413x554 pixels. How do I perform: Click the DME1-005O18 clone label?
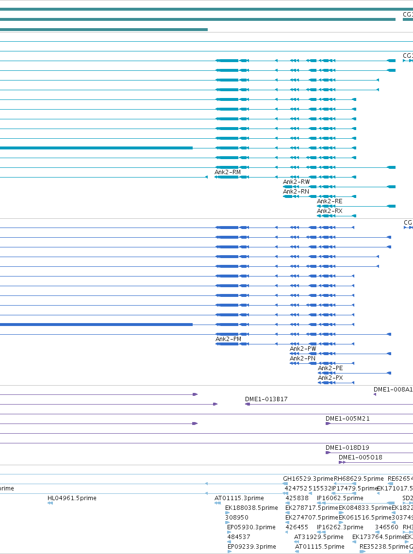coord(360,457)
